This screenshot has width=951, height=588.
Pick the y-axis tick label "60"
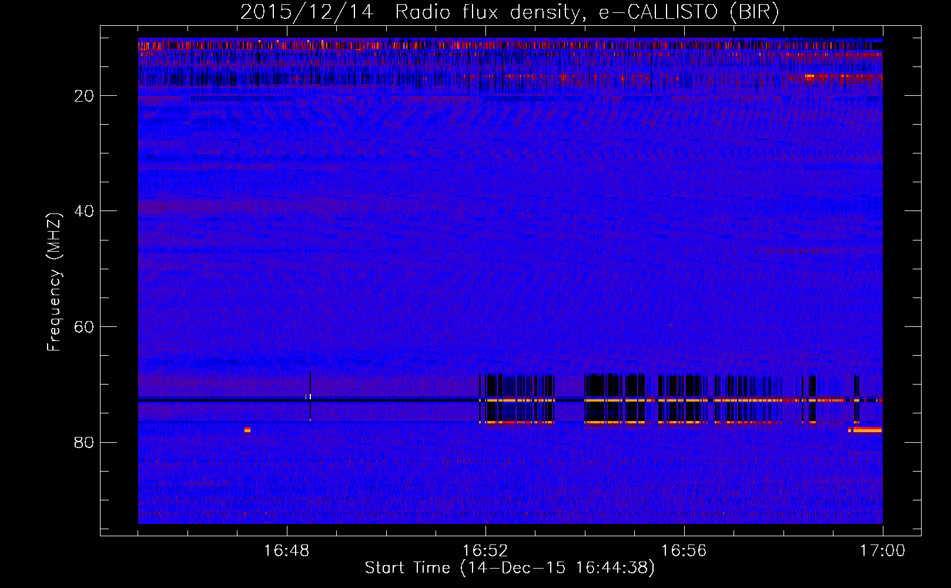(84, 327)
